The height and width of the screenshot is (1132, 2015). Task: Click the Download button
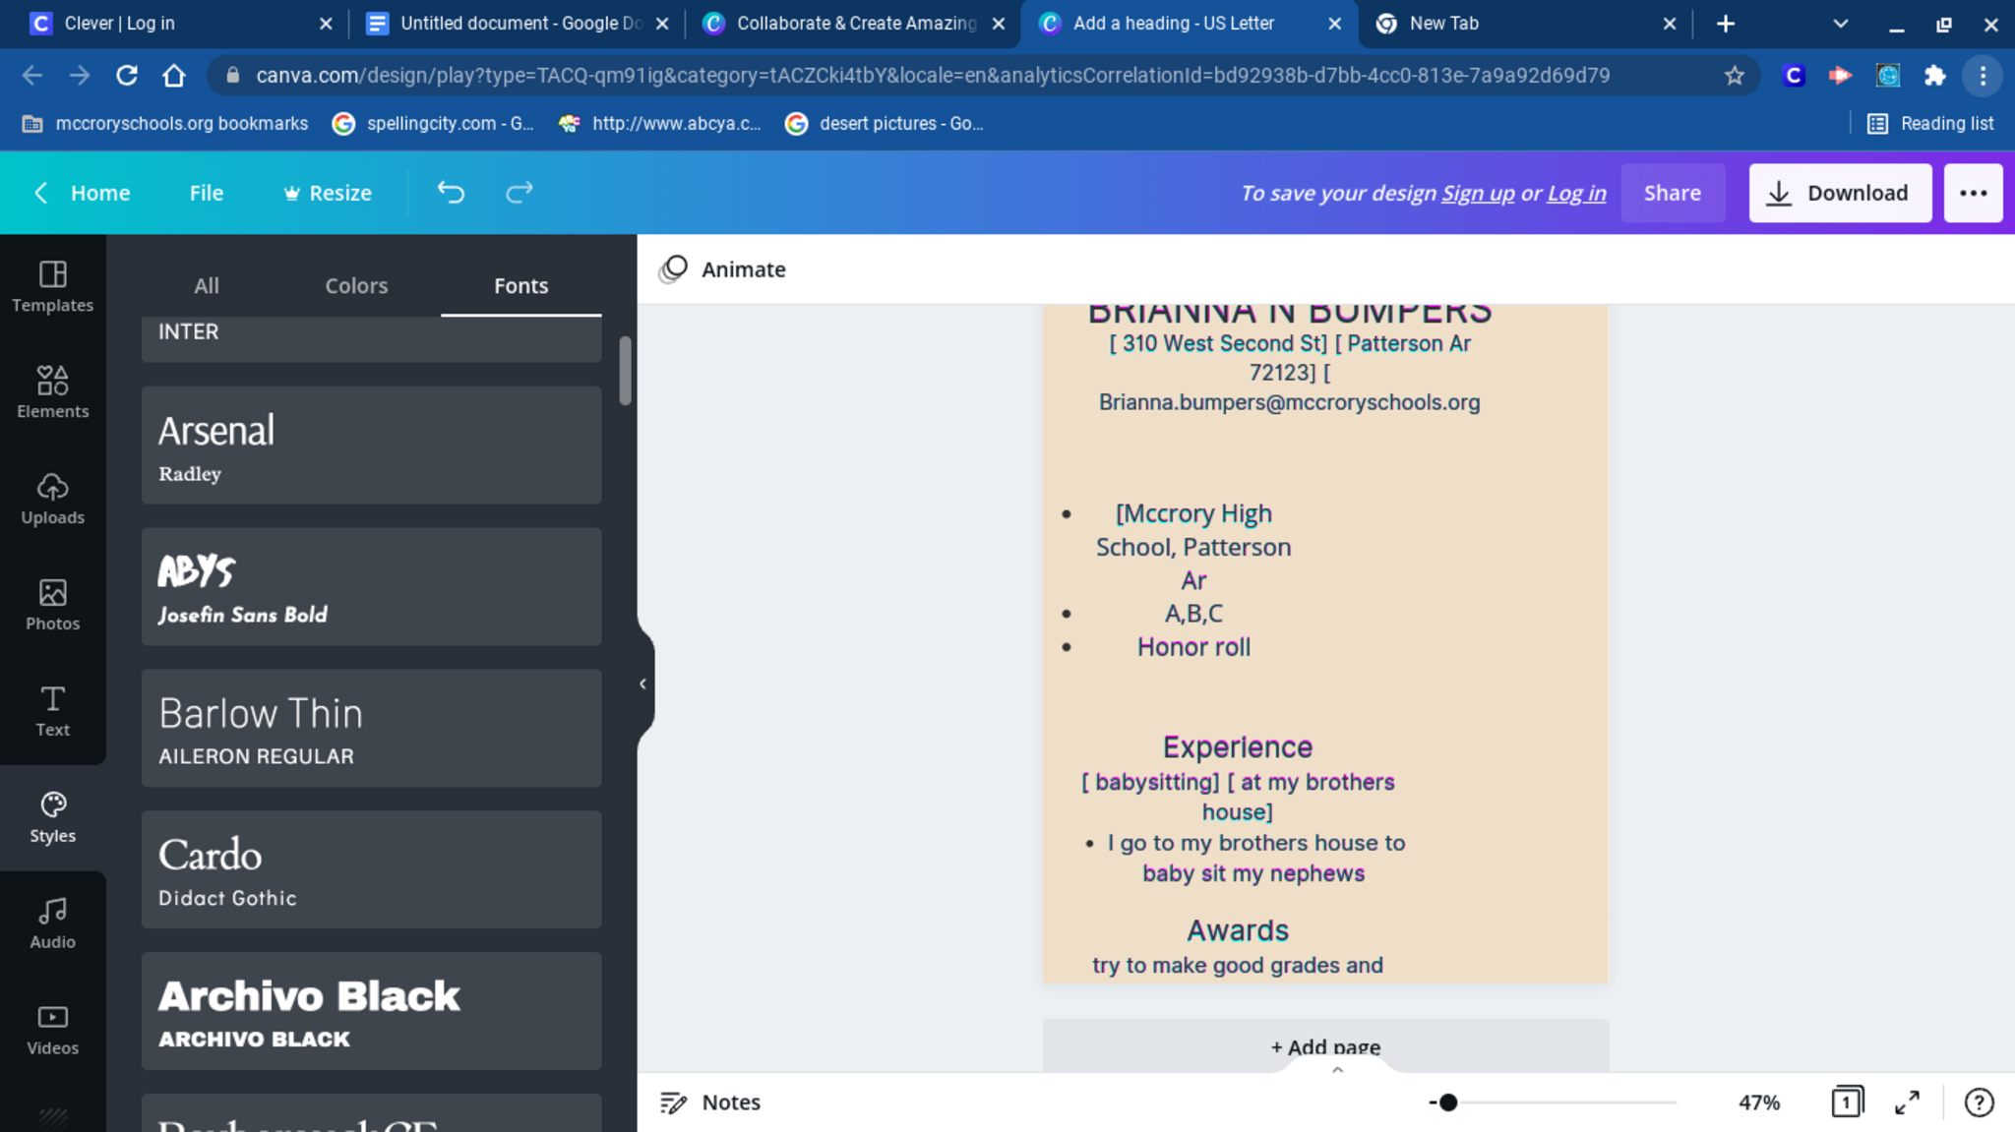click(1839, 193)
